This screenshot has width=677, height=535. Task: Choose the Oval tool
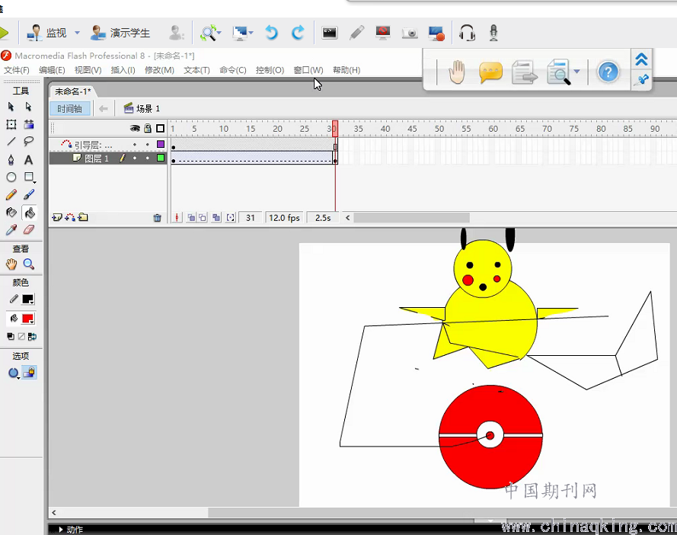pos(11,177)
